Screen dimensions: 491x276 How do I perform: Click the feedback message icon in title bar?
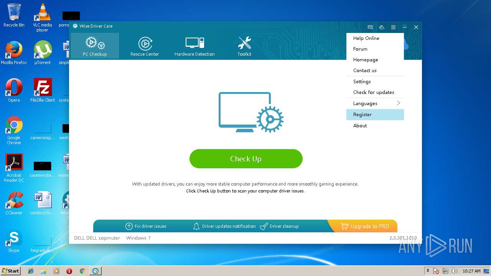(370, 27)
